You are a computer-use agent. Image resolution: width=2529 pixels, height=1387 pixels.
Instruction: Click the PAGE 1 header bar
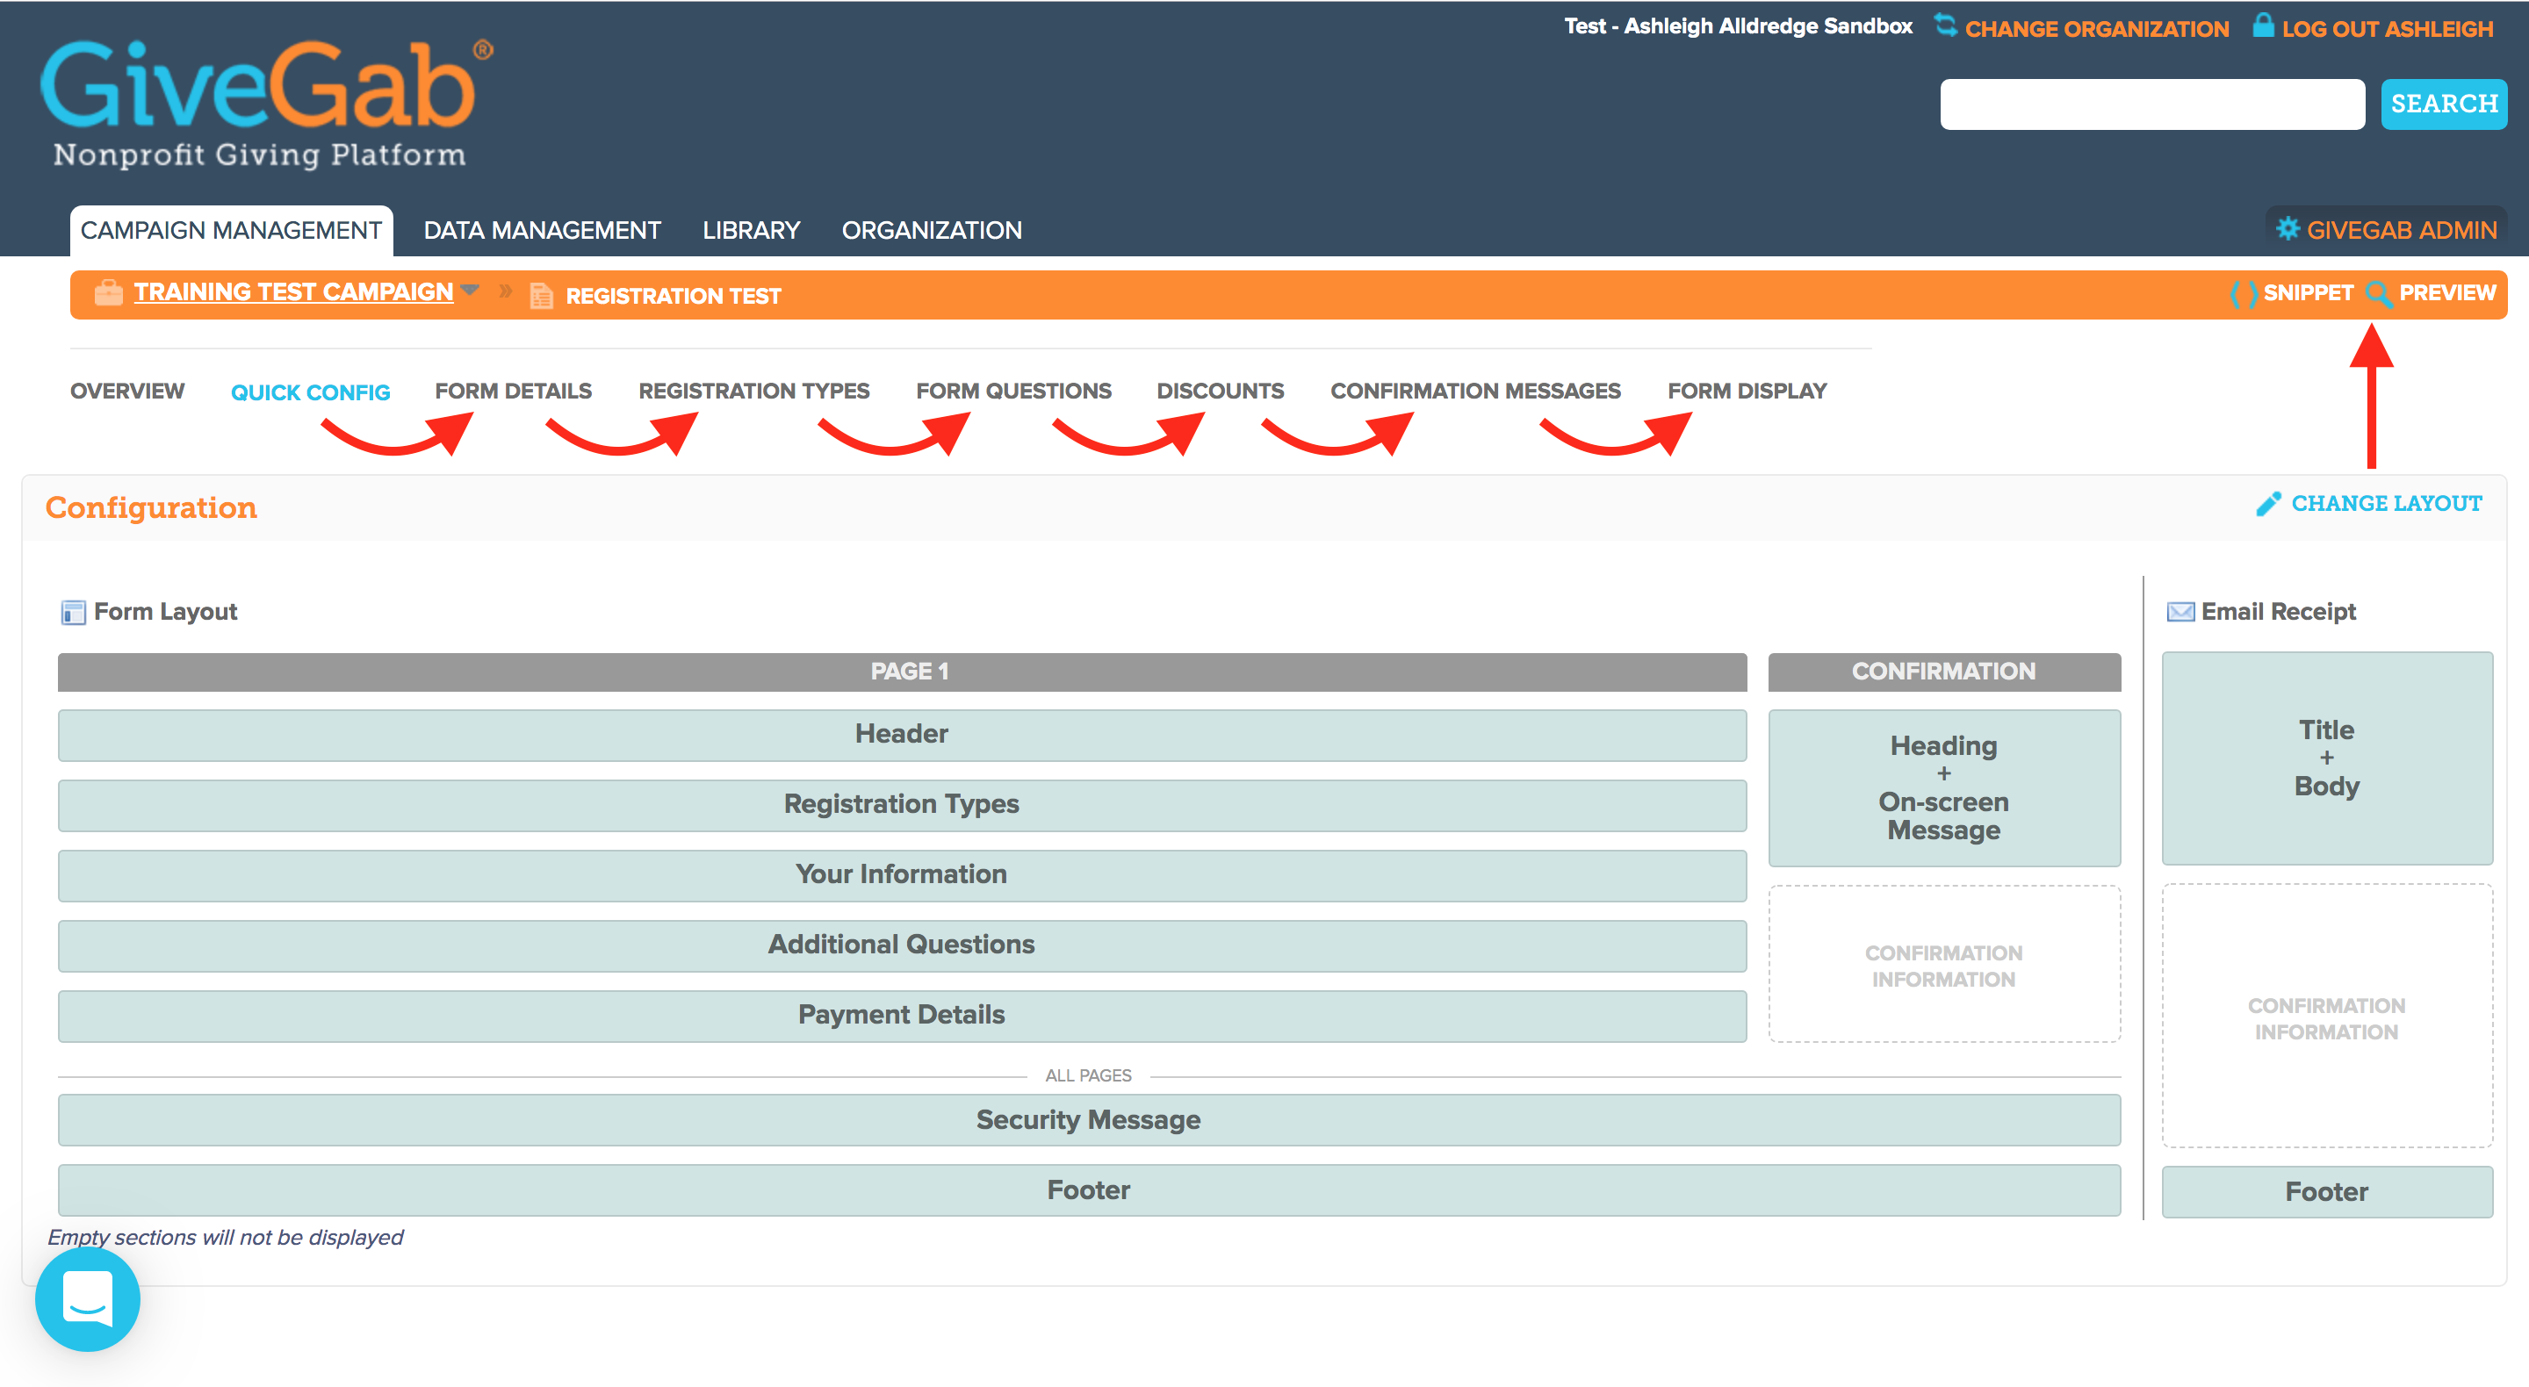(902, 672)
